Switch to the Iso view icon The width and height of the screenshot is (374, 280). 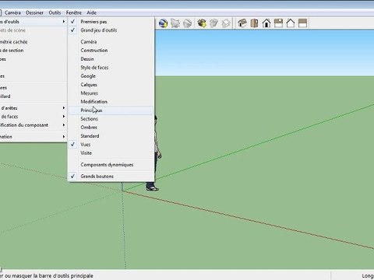(x=242, y=23)
